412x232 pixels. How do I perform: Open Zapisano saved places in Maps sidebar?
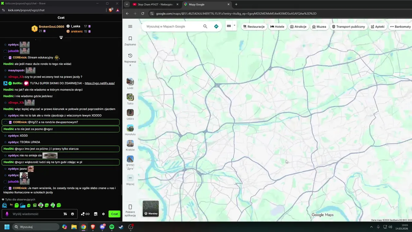(x=130, y=41)
